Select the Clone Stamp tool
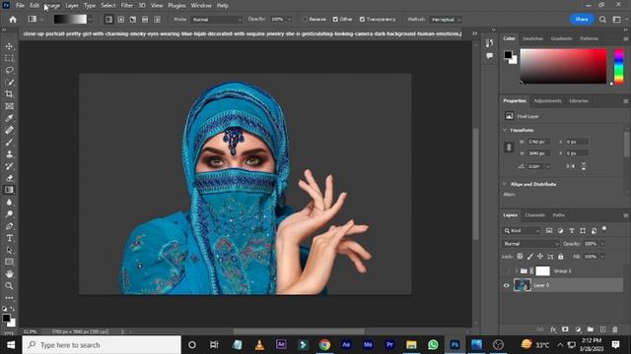 [x=9, y=154]
